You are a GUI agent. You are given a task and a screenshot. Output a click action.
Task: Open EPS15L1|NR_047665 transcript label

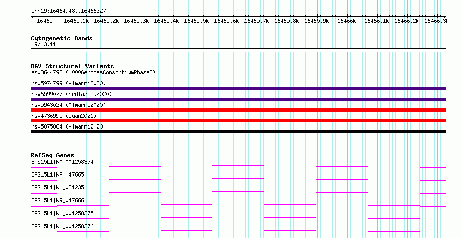click(x=57, y=174)
